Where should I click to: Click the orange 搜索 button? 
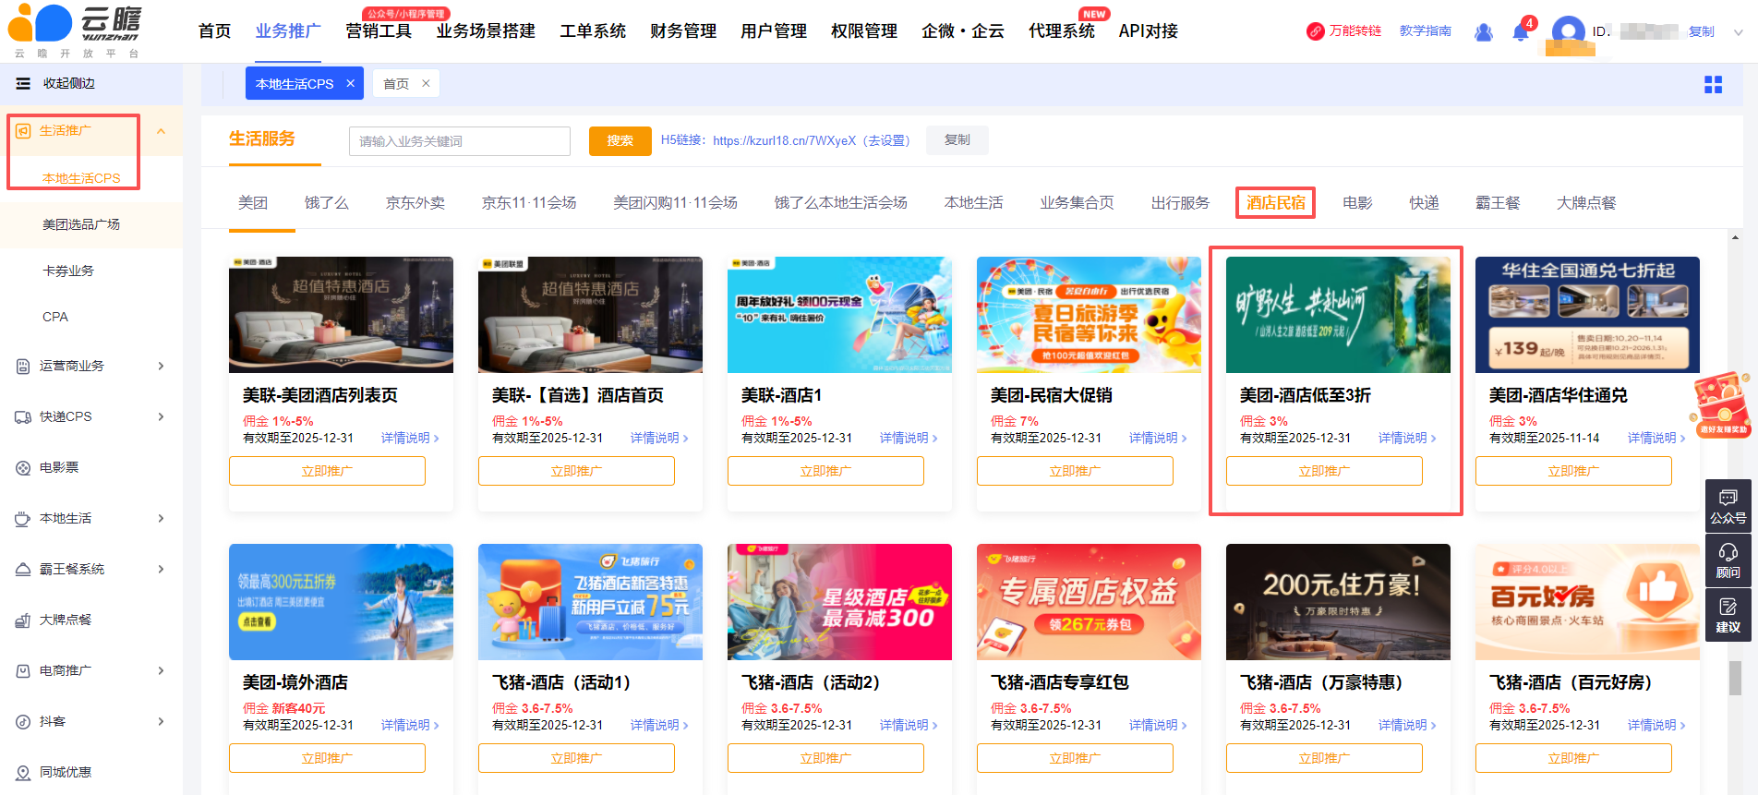(x=620, y=140)
